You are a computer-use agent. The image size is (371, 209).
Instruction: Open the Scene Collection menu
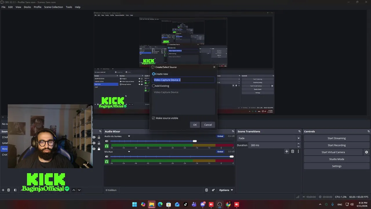[x=53, y=7]
